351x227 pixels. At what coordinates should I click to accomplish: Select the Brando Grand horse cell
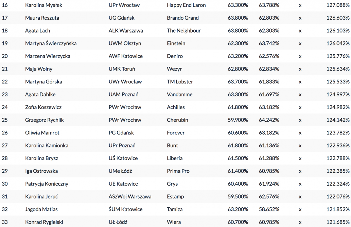pos(183,18)
